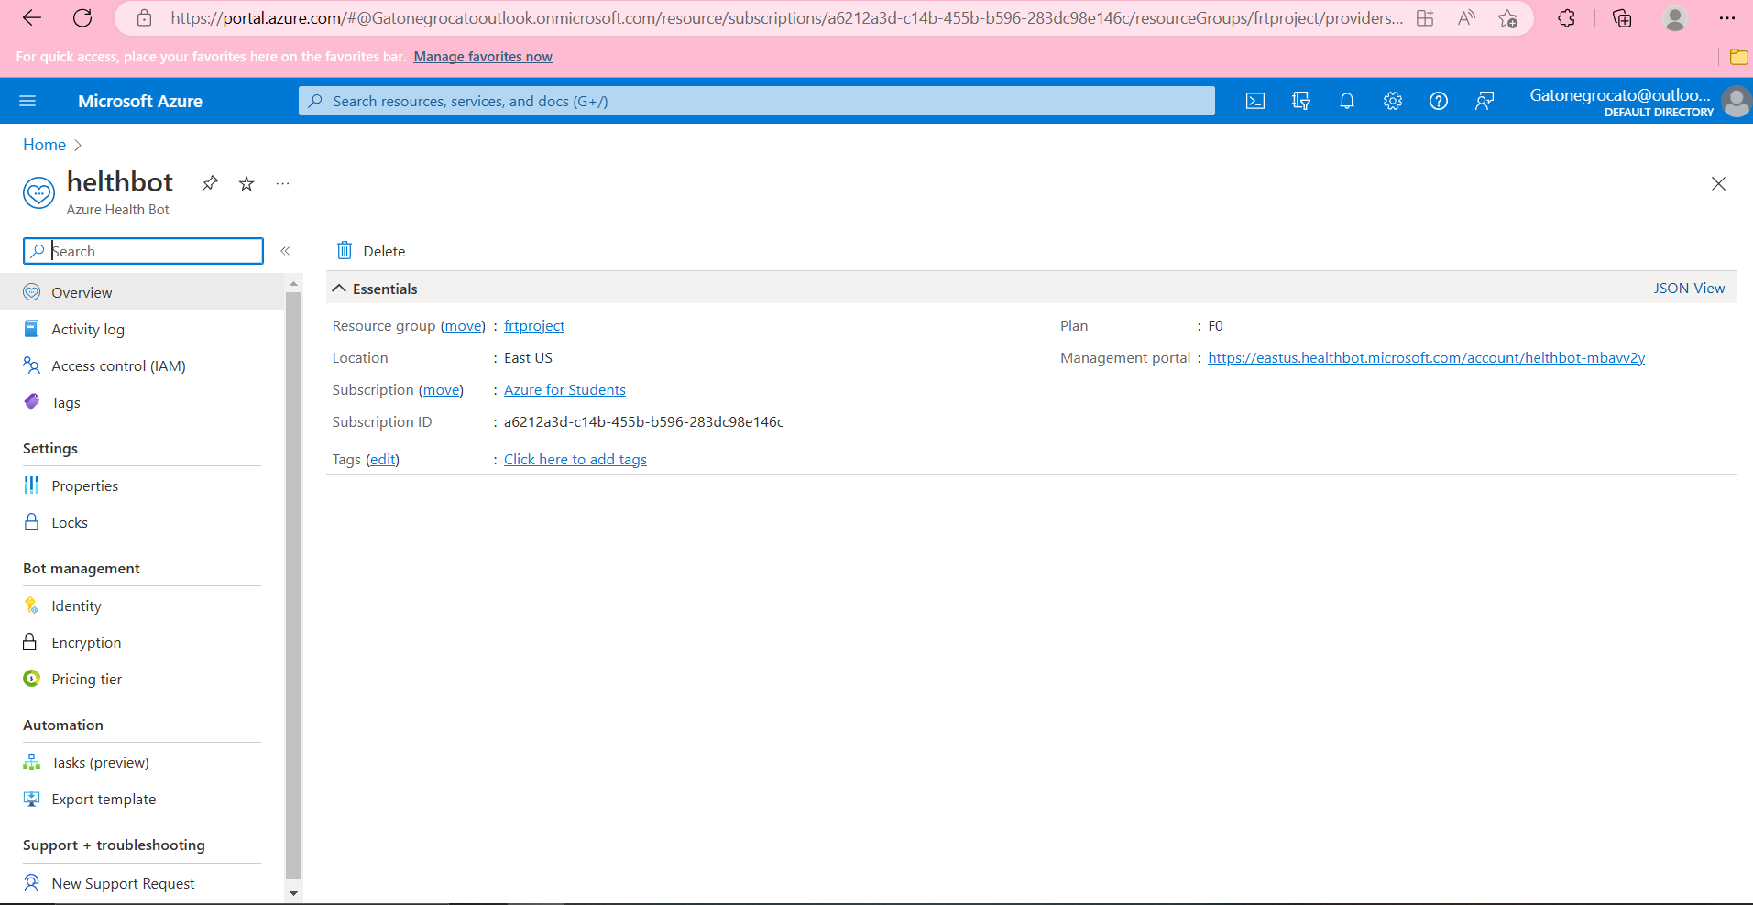The width and height of the screenshot is (1753, 905).
Task: Add helthbot to favorites with the star
Action: point(247,183)
